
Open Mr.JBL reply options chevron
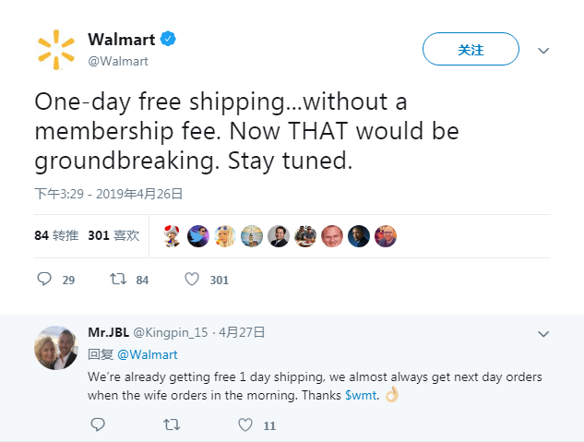click(x=543, y=332)
